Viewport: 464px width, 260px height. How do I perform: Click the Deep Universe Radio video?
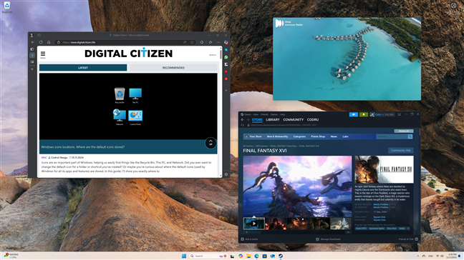[347, 59]
